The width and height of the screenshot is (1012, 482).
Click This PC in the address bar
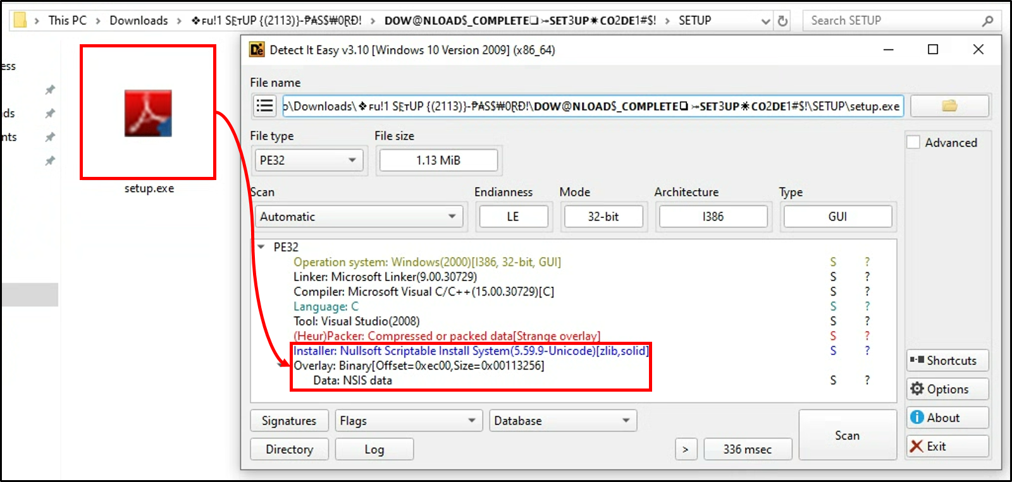(67, 21)
